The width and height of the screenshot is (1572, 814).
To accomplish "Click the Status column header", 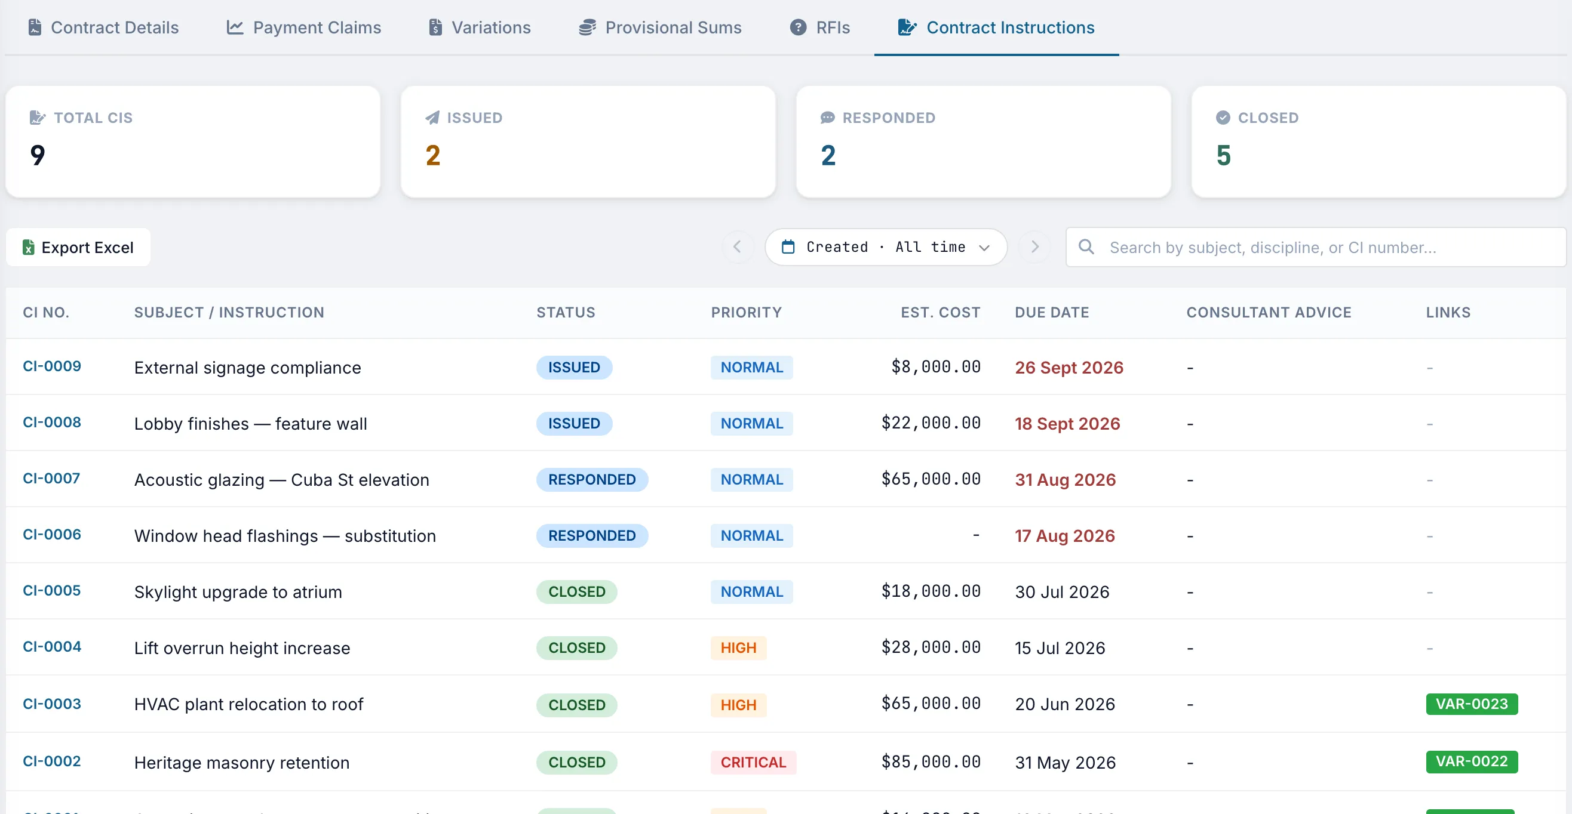I will pos(566,313).
